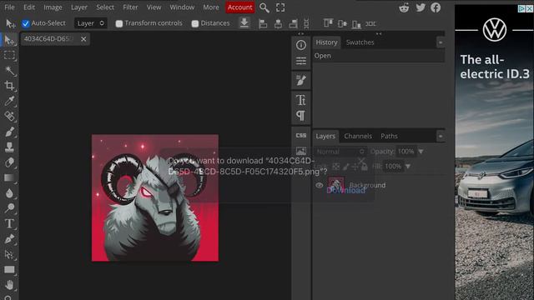Open the Character panel icon
534x300 pixels.
[x=300, y=100]
